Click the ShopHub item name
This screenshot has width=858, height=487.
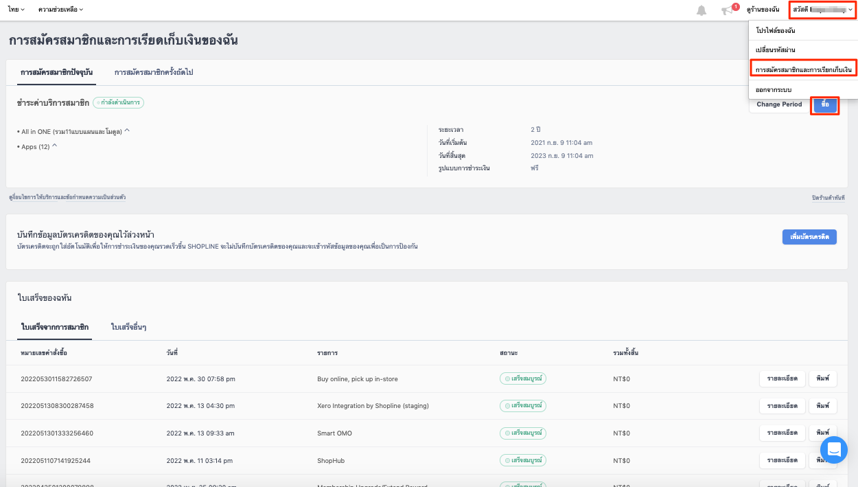tap(330, 460)
